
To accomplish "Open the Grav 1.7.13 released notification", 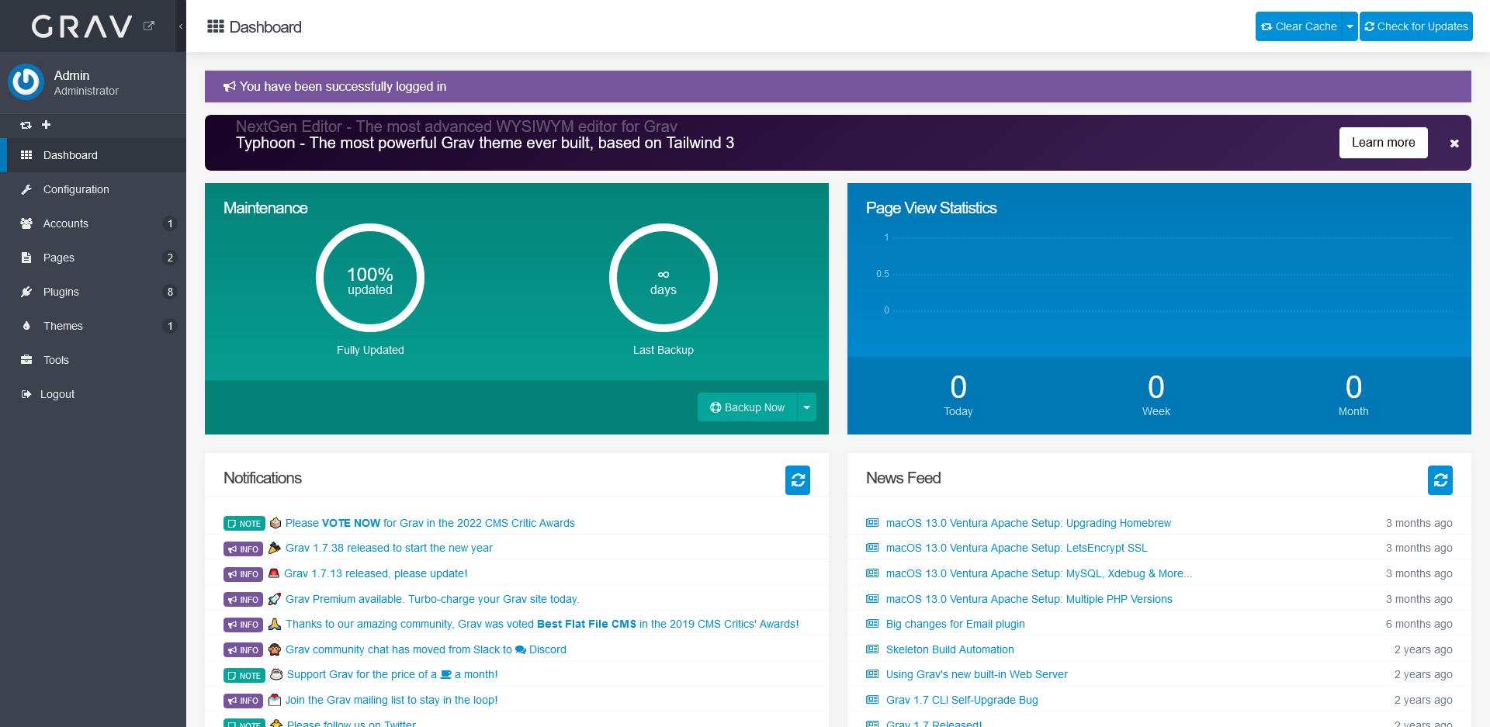I will coord(376,573).
